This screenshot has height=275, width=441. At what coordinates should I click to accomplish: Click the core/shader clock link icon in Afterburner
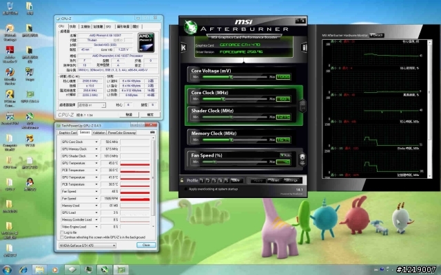[x=302, y=106]
